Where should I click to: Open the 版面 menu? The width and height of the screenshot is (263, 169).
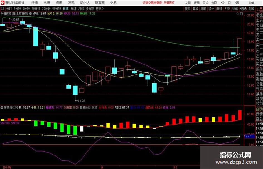coord(197,3)
